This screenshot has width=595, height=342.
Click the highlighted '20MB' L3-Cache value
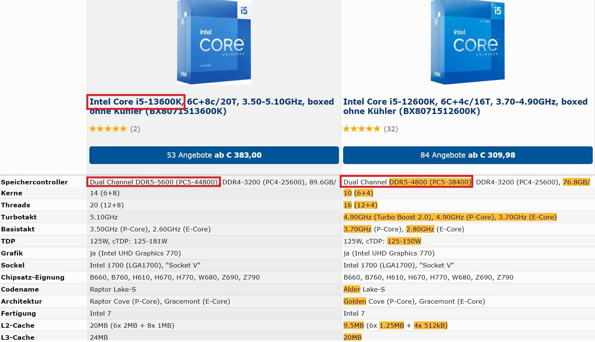tap(353, 337)
